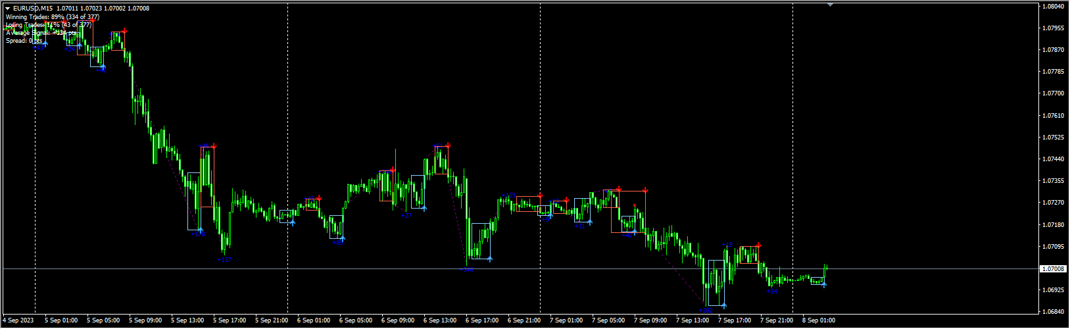Click the Winning Trades 89% statistic line
Image resolution: width=1070 pixels, height=329 pixels.
(x=53, y=17)
